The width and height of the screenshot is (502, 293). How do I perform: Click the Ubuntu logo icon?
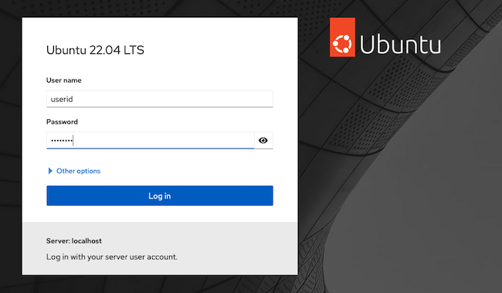[x=342, y=37]
